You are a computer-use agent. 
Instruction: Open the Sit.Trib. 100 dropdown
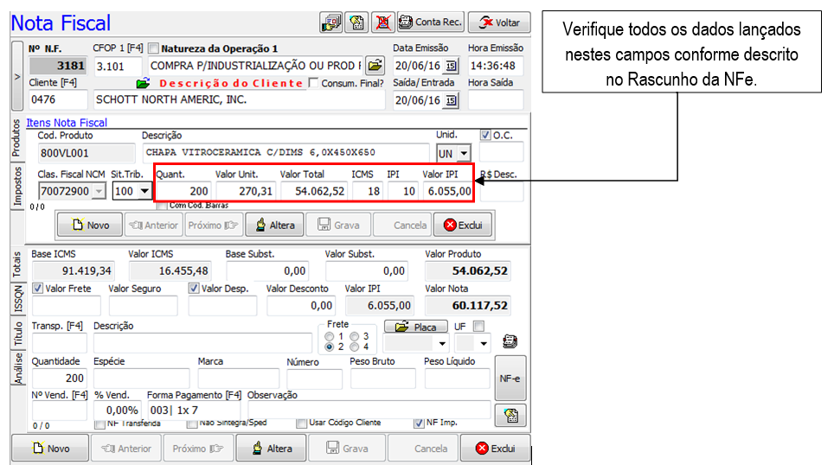pos(142,191)
